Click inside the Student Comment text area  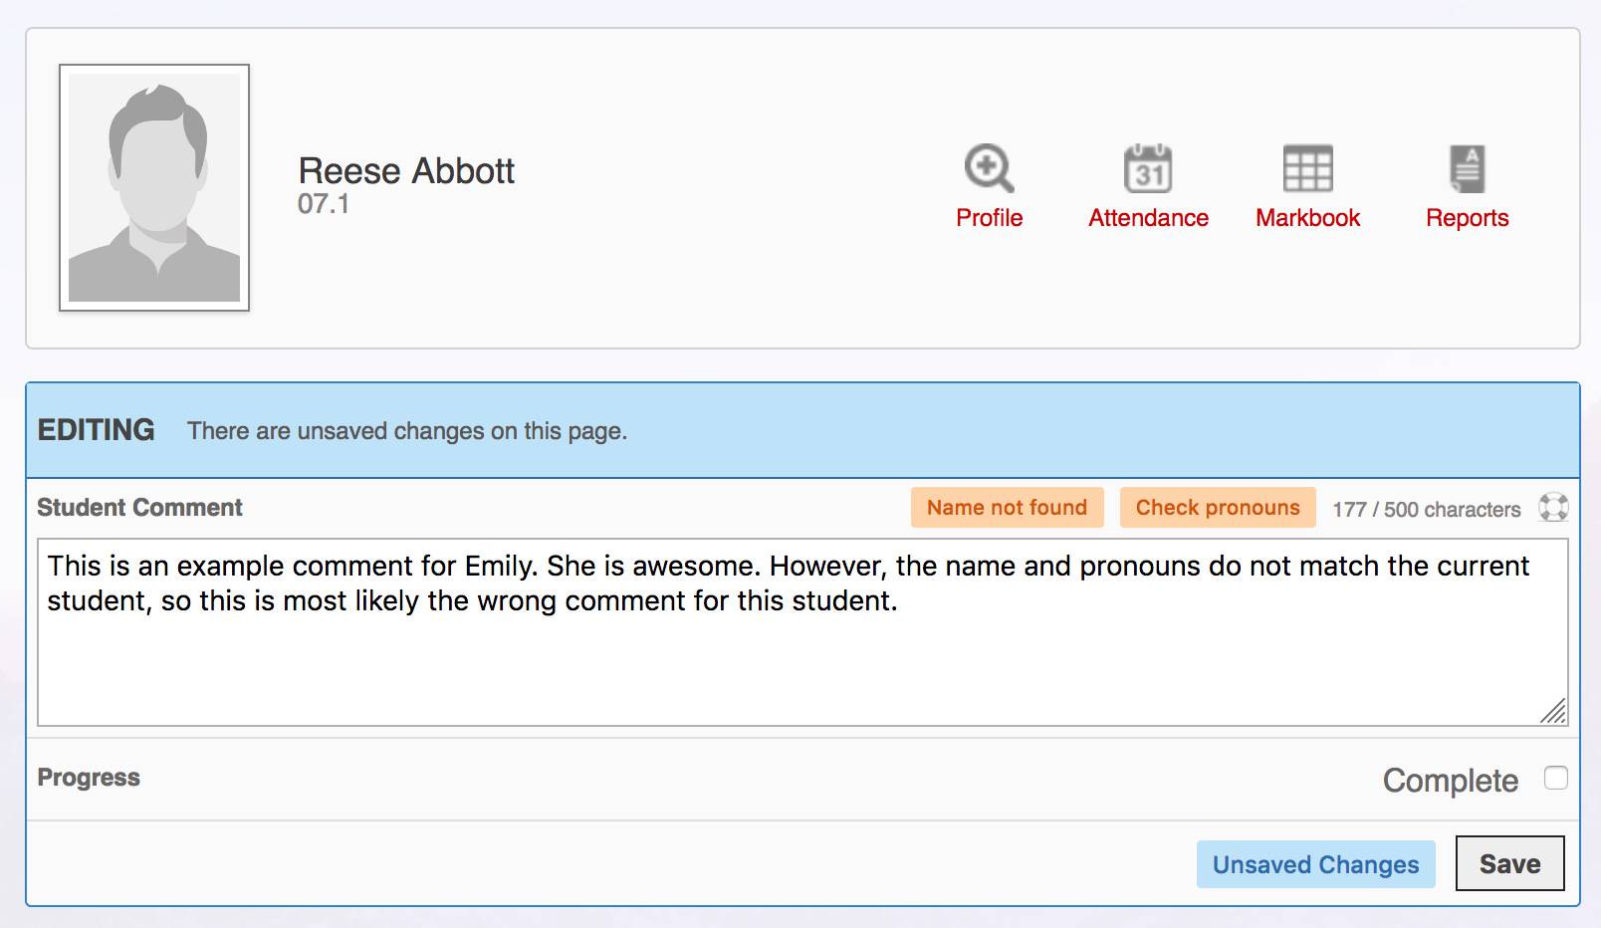[x=801, y=647]
